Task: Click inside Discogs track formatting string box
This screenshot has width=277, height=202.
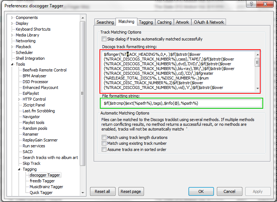Action: [x=178, y=71]
